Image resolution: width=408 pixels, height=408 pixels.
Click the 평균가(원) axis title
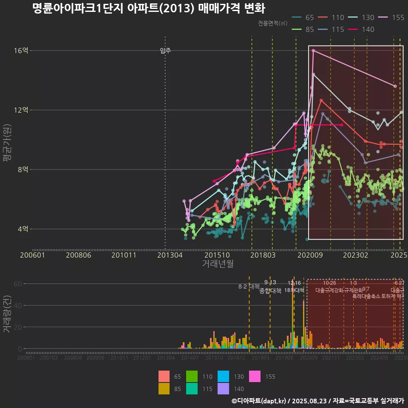(7, 143)
